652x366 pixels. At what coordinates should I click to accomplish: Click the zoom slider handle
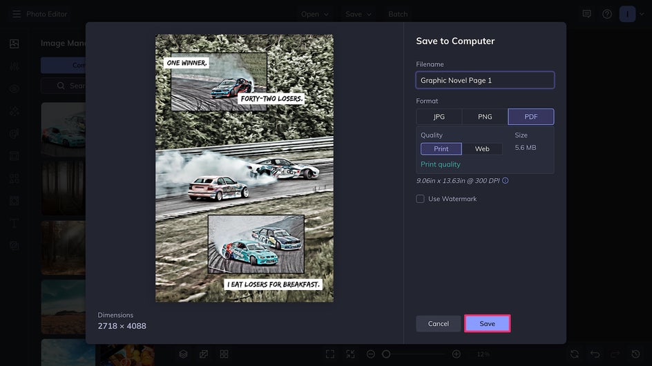386,354
